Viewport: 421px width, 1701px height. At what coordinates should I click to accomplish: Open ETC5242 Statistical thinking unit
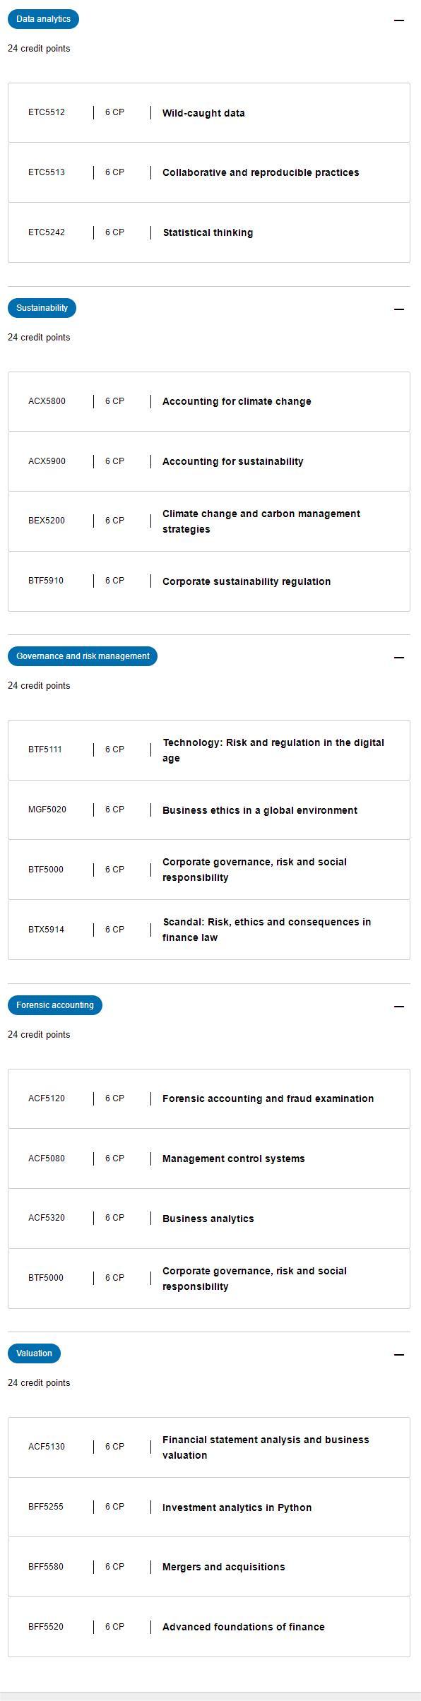[x=209, y=232]
